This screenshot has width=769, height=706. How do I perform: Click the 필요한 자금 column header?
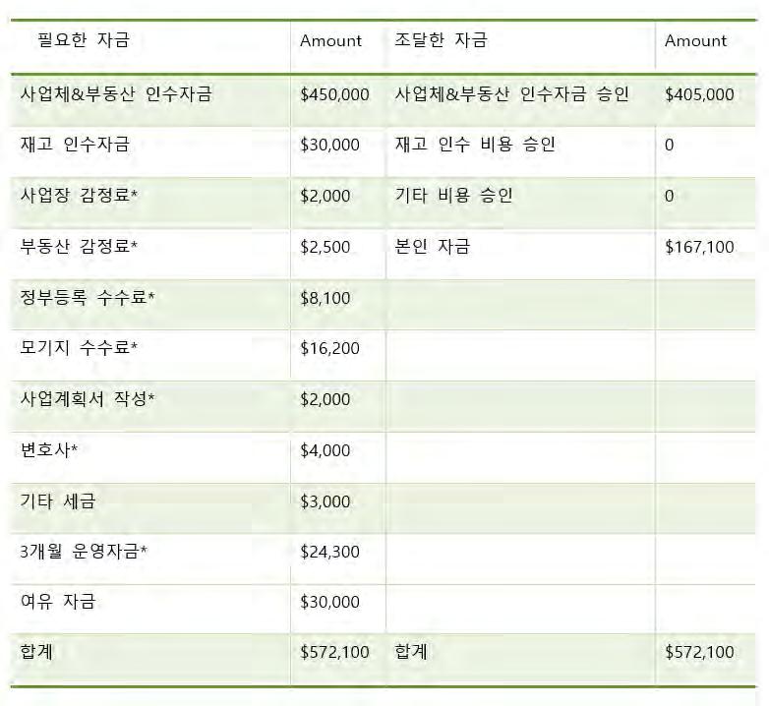(x=84, y=41)
